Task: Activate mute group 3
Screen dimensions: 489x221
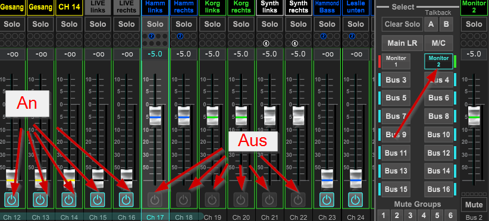Action: click(410, 215)
